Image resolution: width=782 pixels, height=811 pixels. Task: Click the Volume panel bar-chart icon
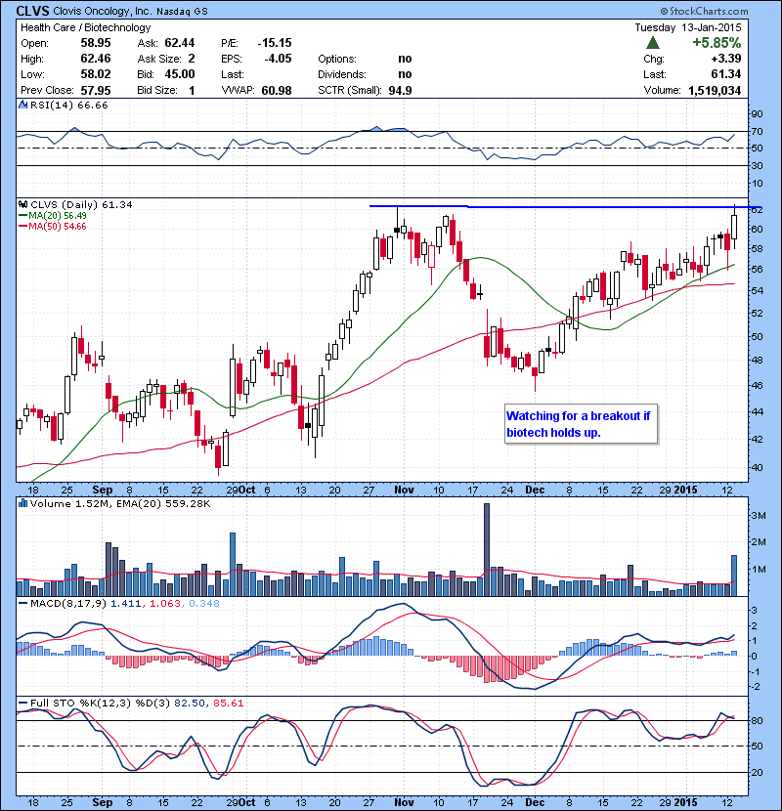(x=22, y=503)
